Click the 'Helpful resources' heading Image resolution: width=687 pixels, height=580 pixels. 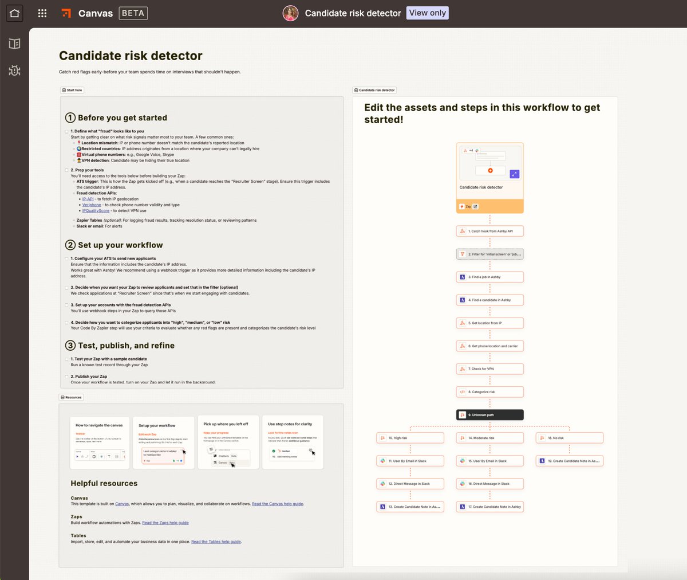pos(104,483)
